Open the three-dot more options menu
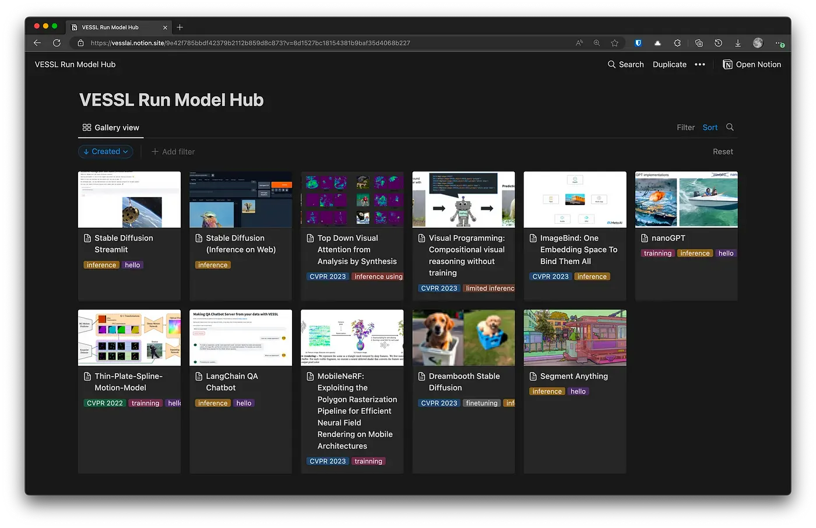 (x=700, y=65)
